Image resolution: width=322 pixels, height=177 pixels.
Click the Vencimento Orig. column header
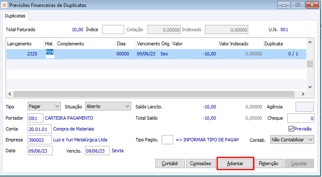tap(154, 44)
